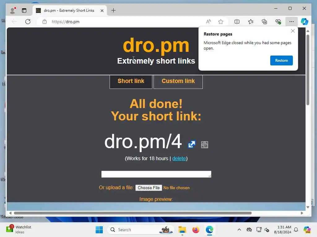Open the cloud sync tray icon

[249, 230]
